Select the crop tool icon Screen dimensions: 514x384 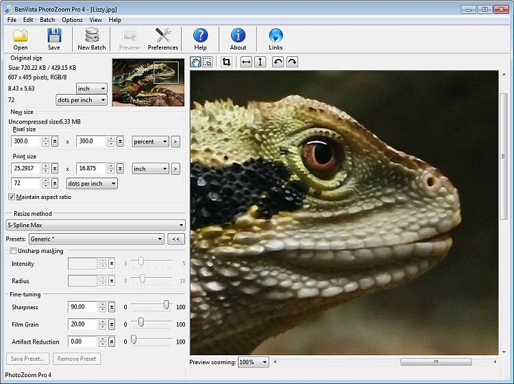[226, 62]
